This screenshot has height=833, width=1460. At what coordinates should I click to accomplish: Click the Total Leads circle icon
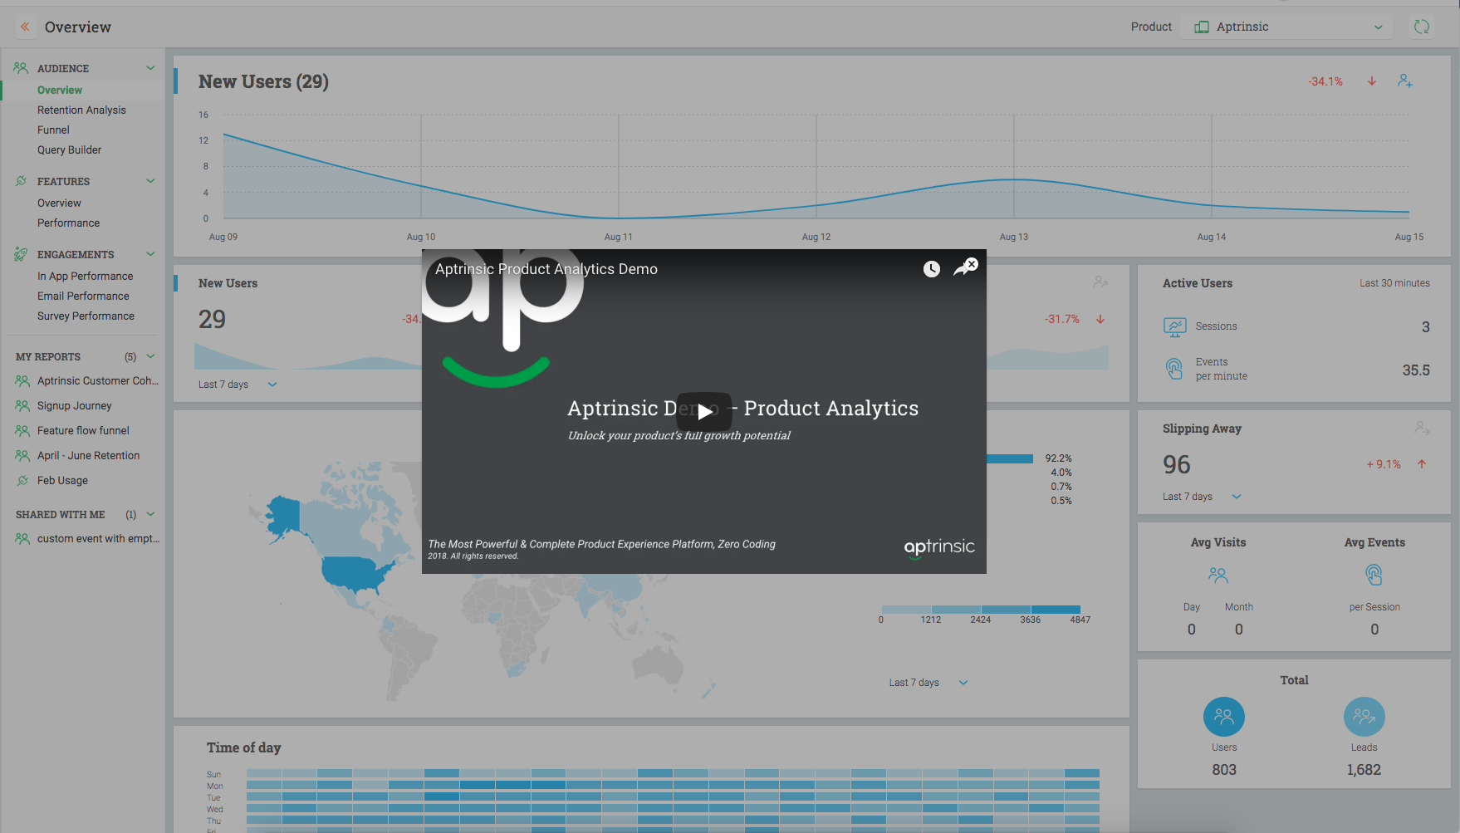(1364, 717)
